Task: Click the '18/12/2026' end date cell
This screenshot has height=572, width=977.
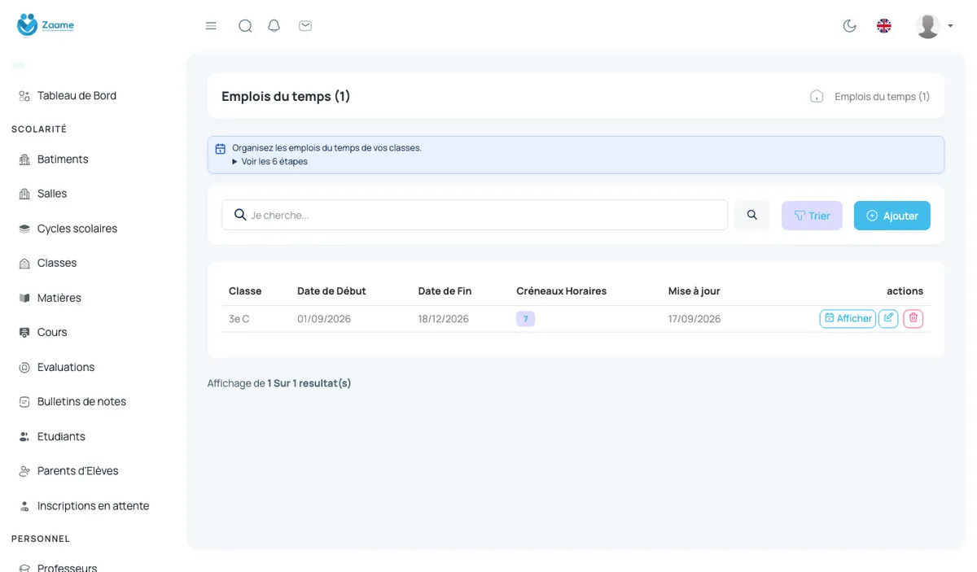Action: coord(444,319)
